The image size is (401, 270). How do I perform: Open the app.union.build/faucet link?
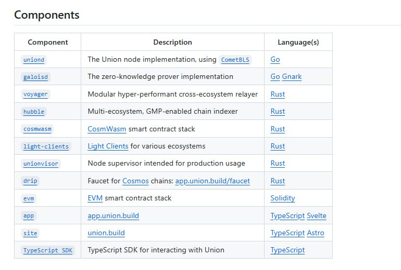pyautogui.click(x=212, y=181)
